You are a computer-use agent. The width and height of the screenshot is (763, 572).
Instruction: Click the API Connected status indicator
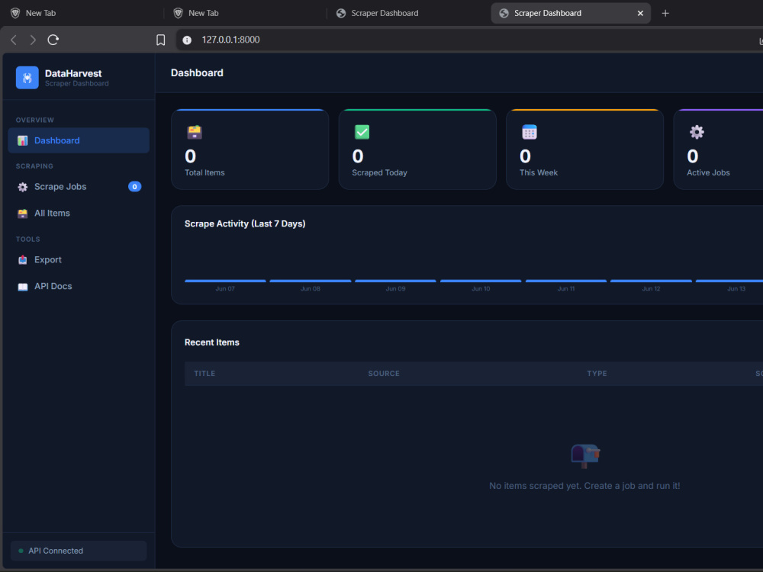click(x=79, y=551)
